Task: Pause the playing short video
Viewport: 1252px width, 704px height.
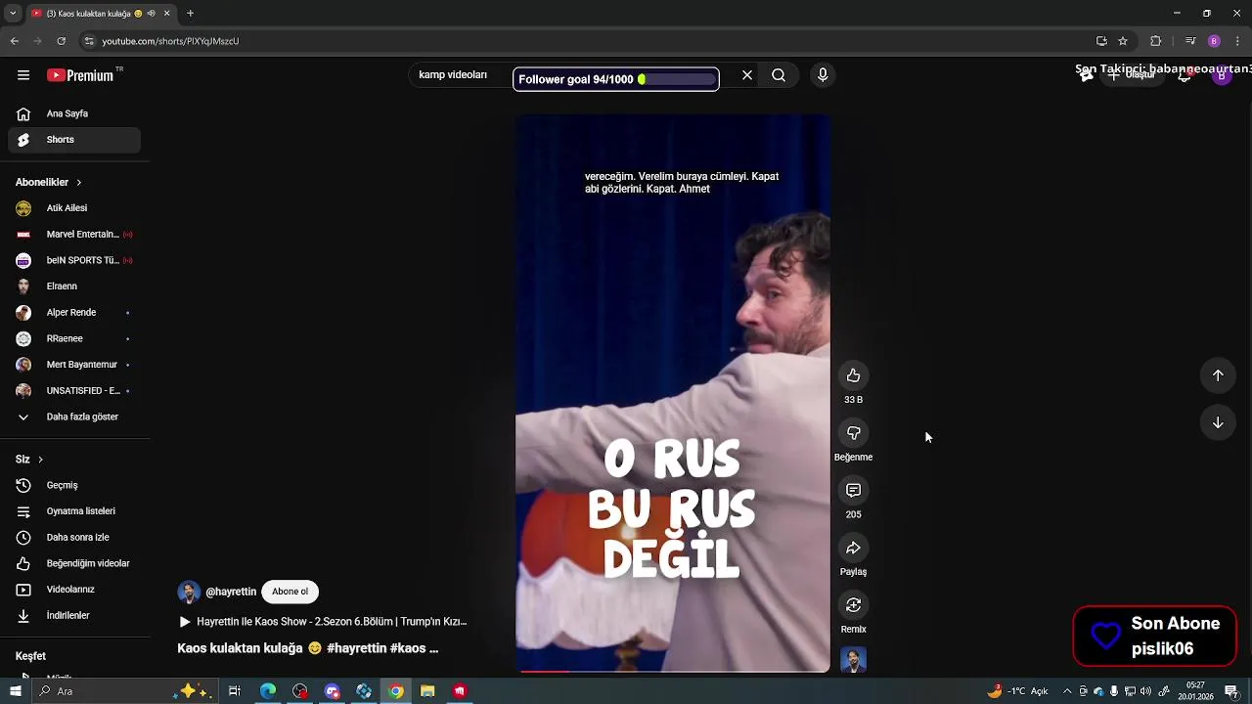Action: point(673,393)
